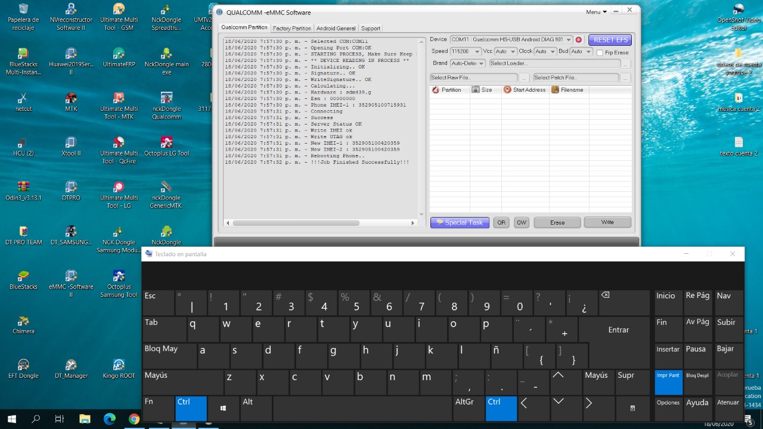Switch to Android General tab

click(336, 28)
